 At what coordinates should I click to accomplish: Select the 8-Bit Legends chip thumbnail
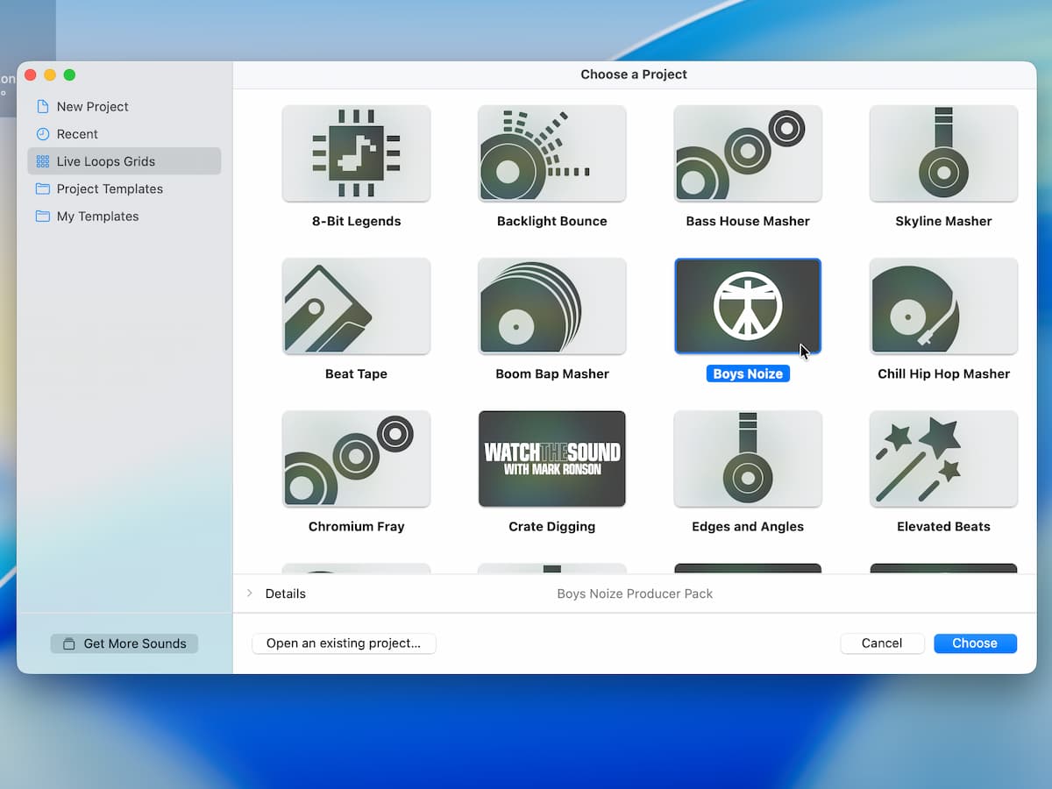coord(356,153)
